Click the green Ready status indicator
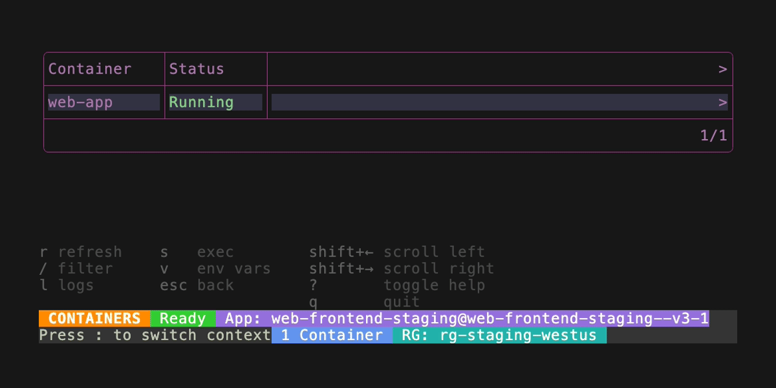The height and width of the screenshot is (388, 776). pos(183,318)
